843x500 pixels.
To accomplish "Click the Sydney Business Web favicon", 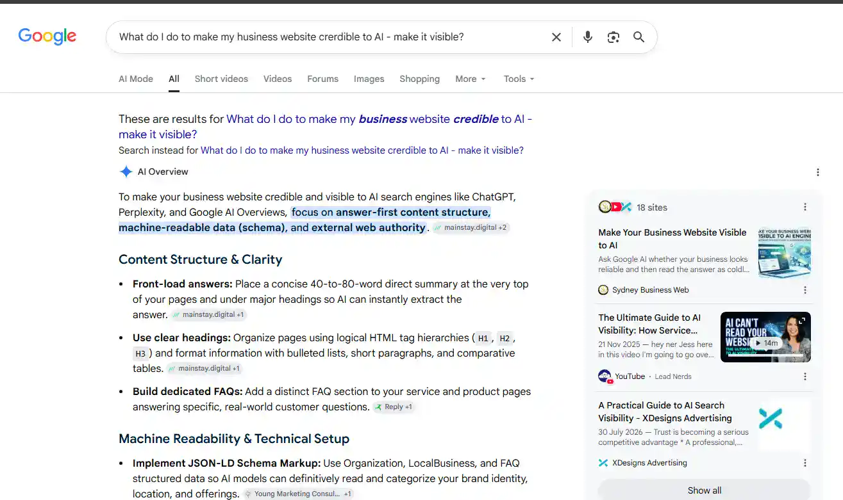I will pos(603,290).
